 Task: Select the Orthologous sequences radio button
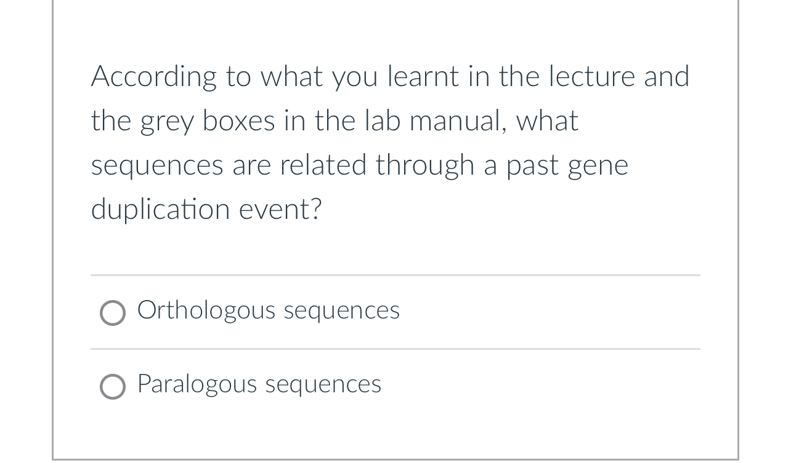coord(113,313)
